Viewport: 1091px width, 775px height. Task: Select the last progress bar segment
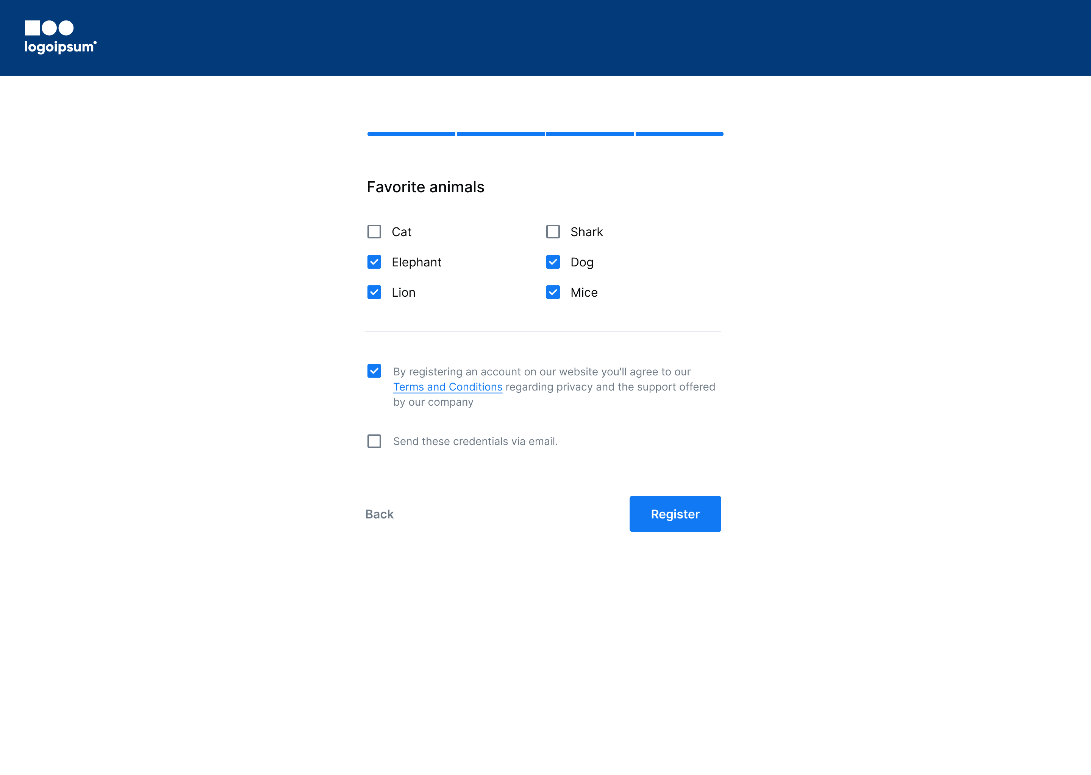[x=679, y=134]
